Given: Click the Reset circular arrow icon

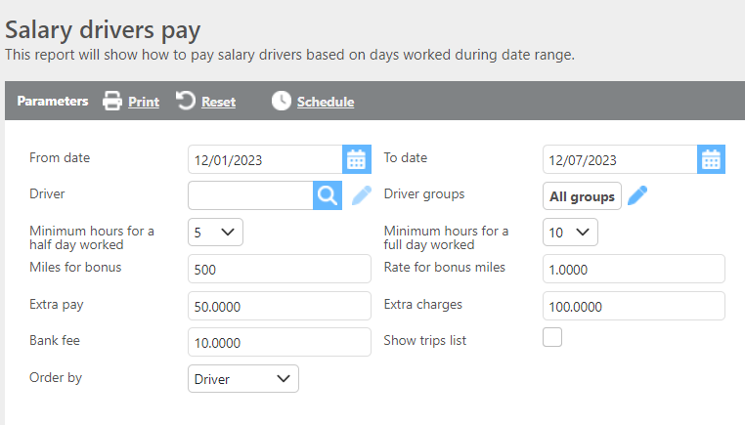Looking at the screenshot, I should pos(186,101).
